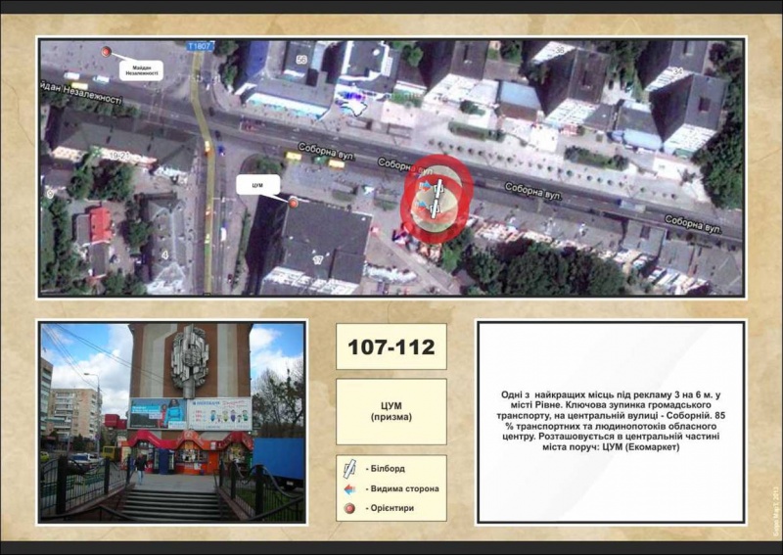
Task: Click the Майдан Незалежності callout label
Action: coord(138,69)
